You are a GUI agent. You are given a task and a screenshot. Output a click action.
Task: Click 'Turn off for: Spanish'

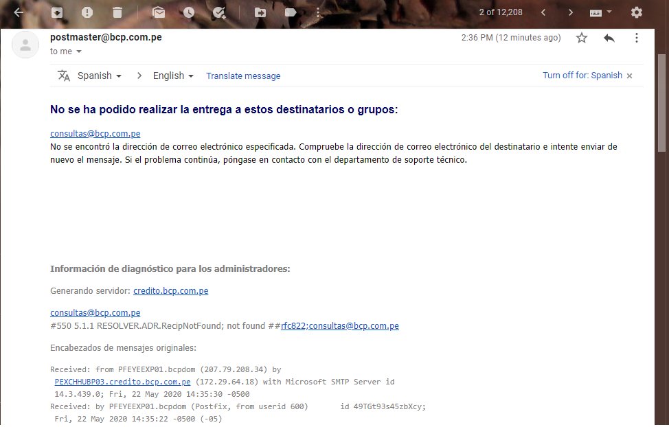(x=582, y=76)
